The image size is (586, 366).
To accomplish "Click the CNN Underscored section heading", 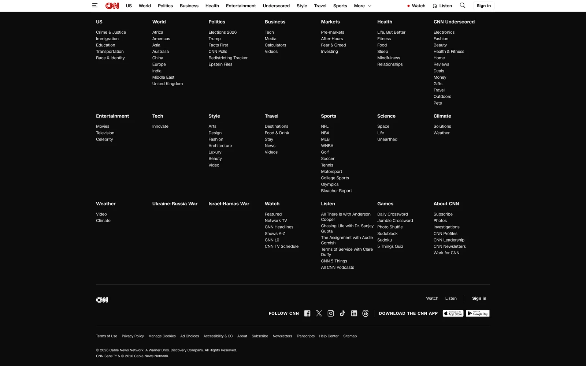I will point(454,22).
